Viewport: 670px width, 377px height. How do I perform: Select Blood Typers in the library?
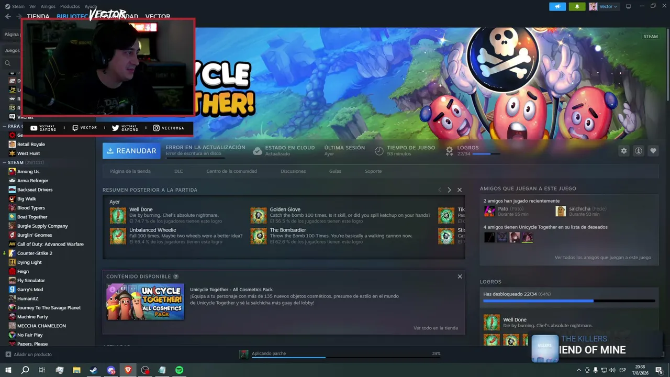[31, 208]
